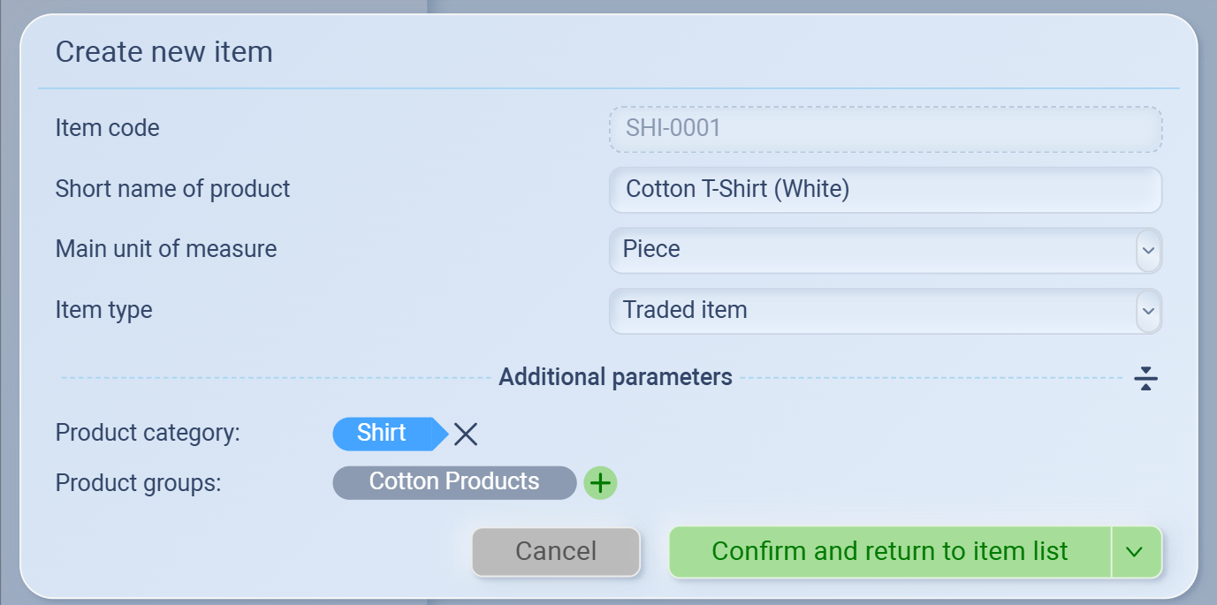The width and height of the screenshot is (1217, 605).
Task: Add a product group with green plus
Action: pos(600,483)
